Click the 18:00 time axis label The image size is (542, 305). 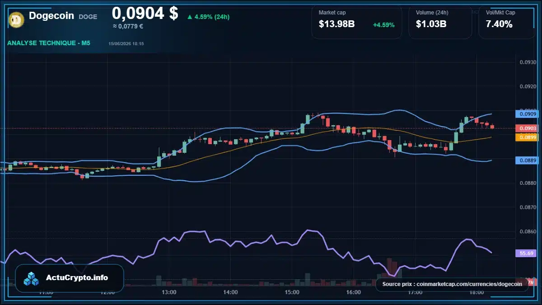coord(477,292)
